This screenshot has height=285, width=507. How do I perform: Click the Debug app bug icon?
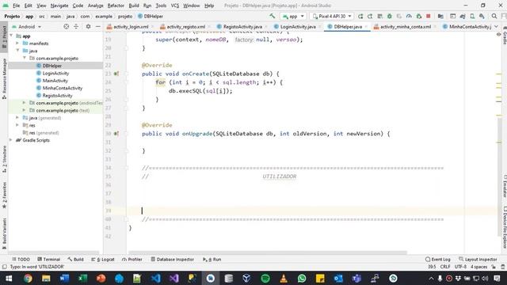coord(390,16)
